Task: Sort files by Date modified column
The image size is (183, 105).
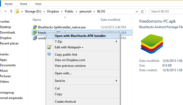Action: [110, 20]
